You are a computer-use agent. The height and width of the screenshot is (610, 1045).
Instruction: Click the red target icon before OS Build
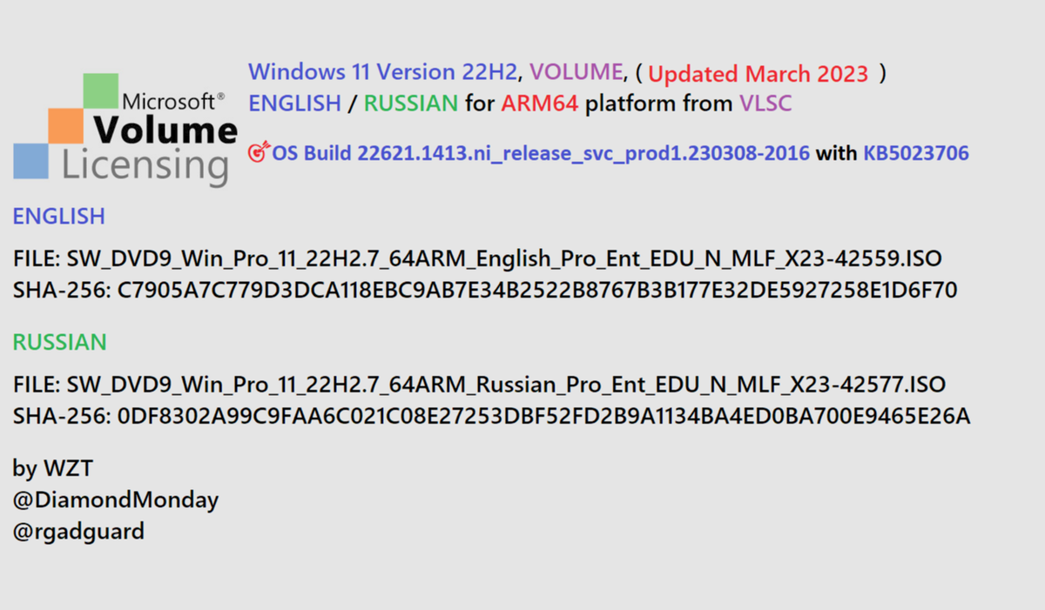[260, 153]
